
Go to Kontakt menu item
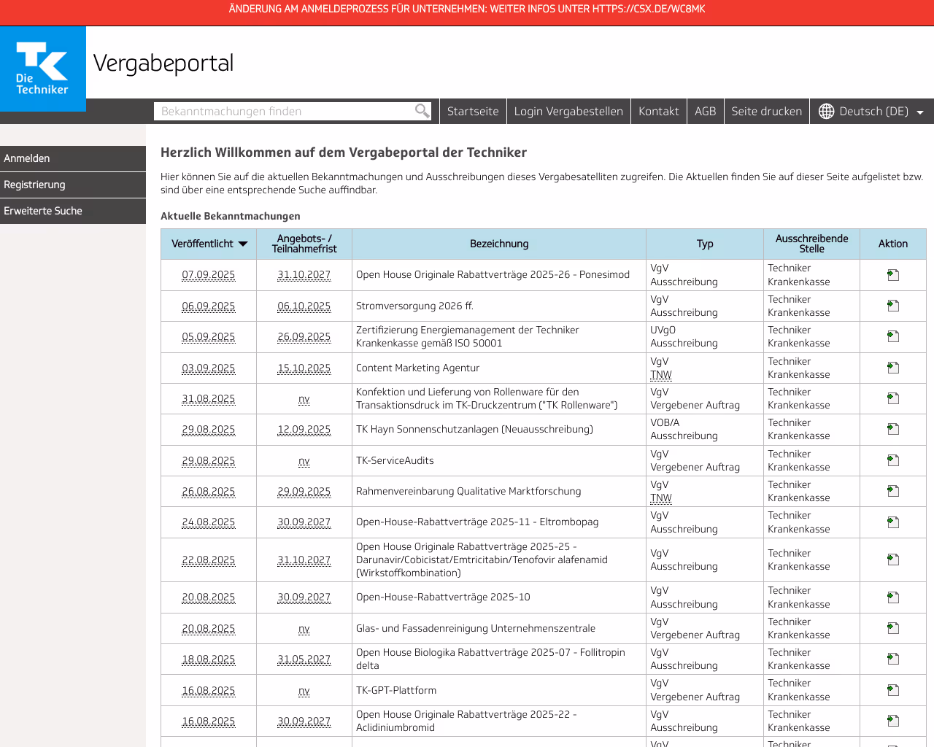click(659, 111)
